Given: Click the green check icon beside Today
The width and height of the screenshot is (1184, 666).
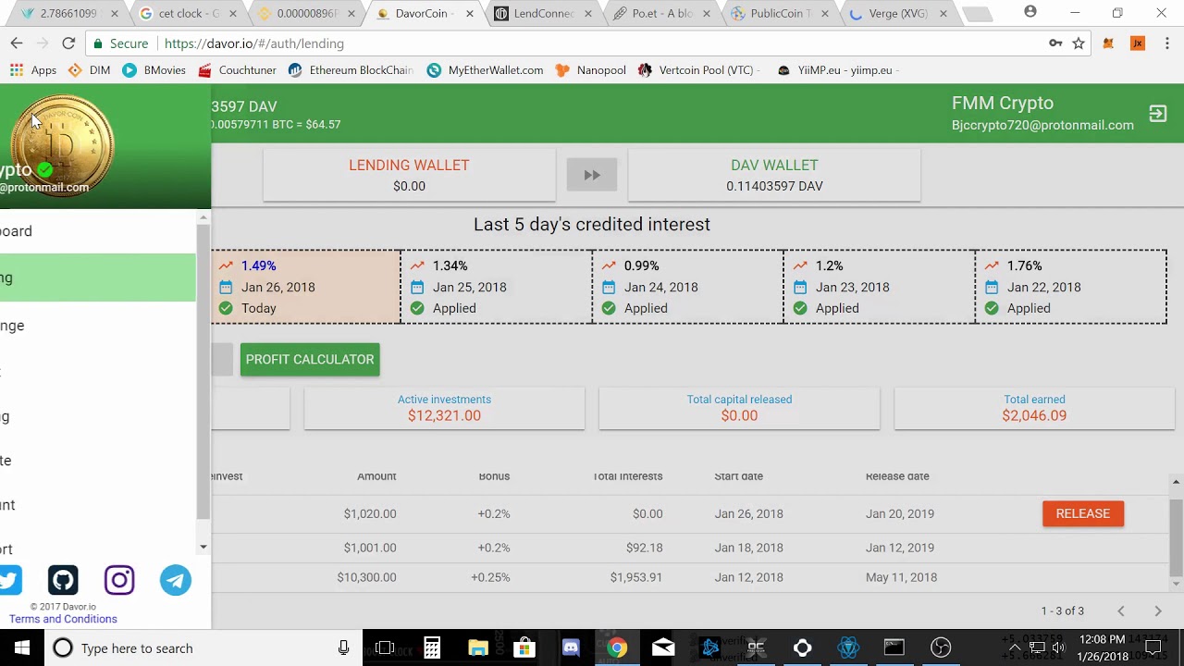Looking at the screenshot, I should 226,308.
